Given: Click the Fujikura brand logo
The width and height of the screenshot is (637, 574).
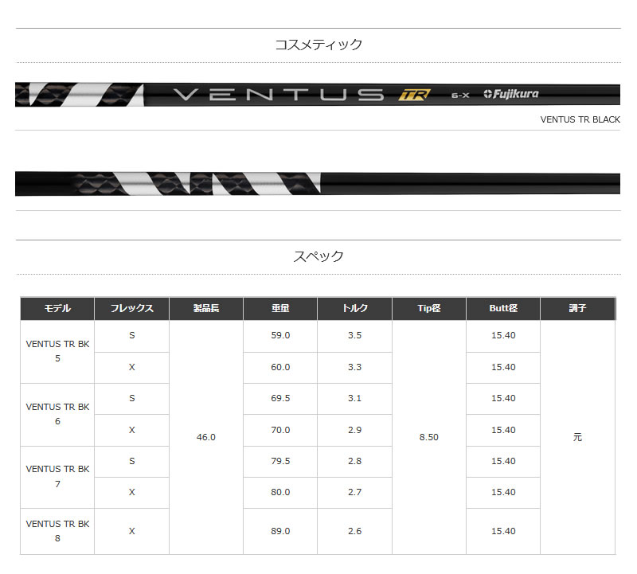Looking at the screenshot, I should coord(510,94).
